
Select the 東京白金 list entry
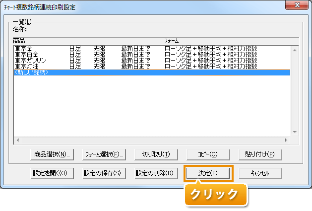[27, 55]
